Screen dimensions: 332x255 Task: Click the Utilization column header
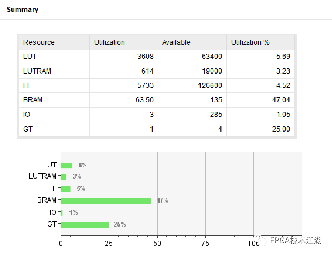coord(109,42)
